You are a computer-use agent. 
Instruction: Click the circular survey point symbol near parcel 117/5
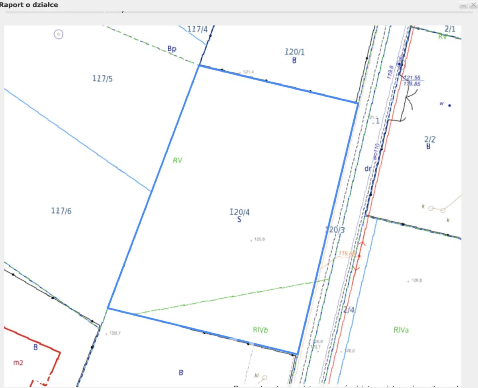59,35
